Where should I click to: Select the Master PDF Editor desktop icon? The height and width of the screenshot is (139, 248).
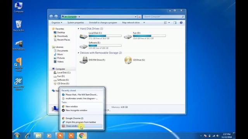[x=19, y=83]
